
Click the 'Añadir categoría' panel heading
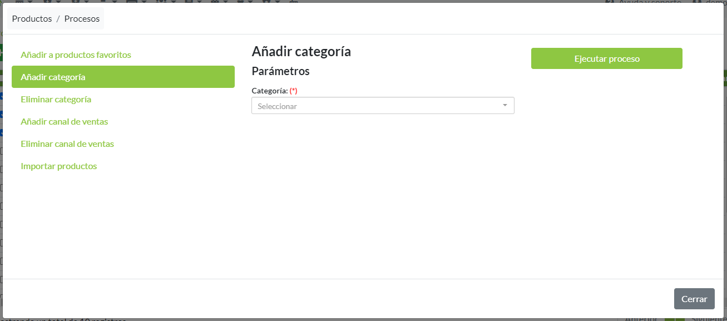pos(301,52)
